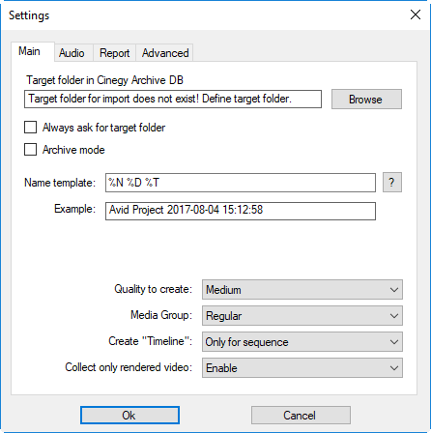Open the Create "Timeline" dropdown
The height and width of the screenshot is (433, 431).
point(302,342)
